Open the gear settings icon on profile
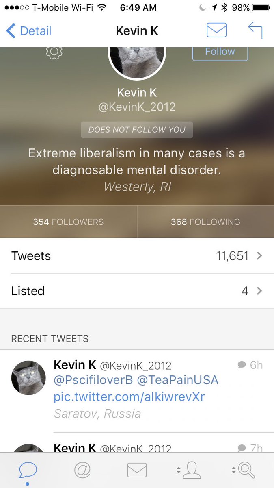Image resolution: width=274 pixels, height=488 pixels. [x=54, y=52]
